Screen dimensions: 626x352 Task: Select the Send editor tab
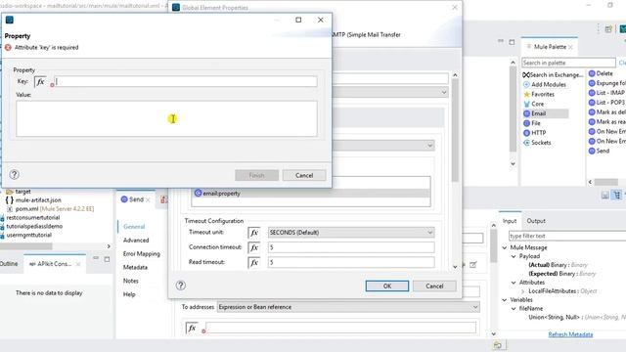point(136,199)
